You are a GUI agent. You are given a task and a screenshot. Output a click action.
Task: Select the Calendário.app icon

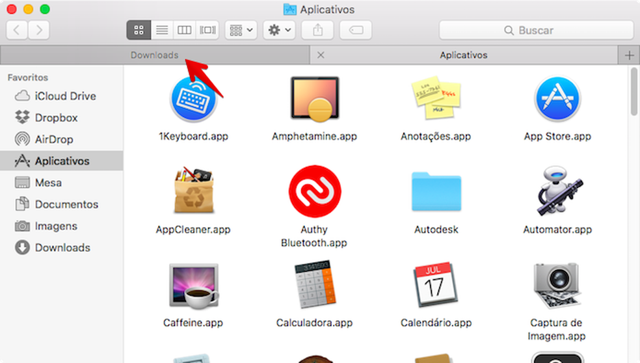coord(436,284)
